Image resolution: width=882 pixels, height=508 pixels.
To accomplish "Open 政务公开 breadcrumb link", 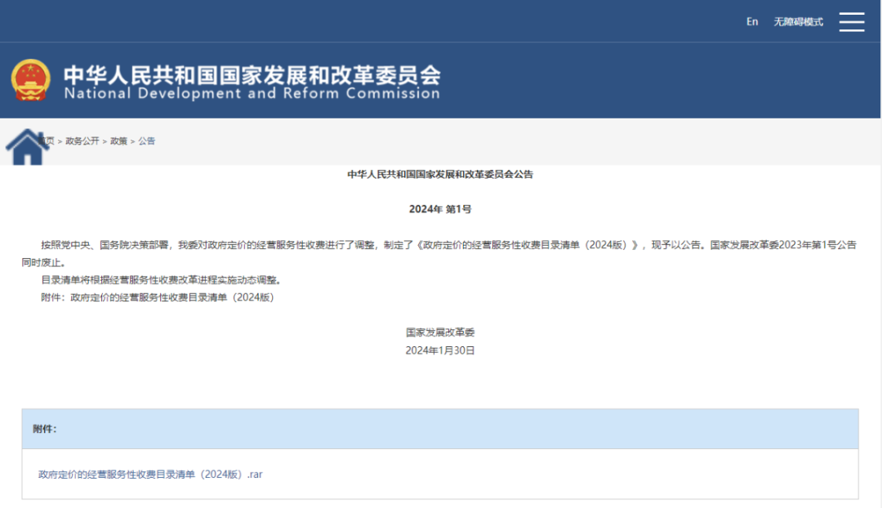I will tap(82, 141).
